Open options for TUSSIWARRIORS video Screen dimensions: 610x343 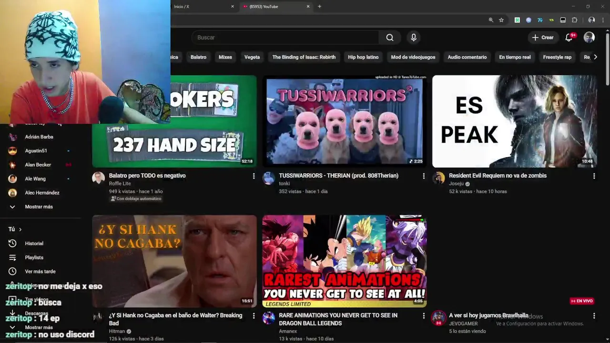pyautogui.click(x=424, y=176)
